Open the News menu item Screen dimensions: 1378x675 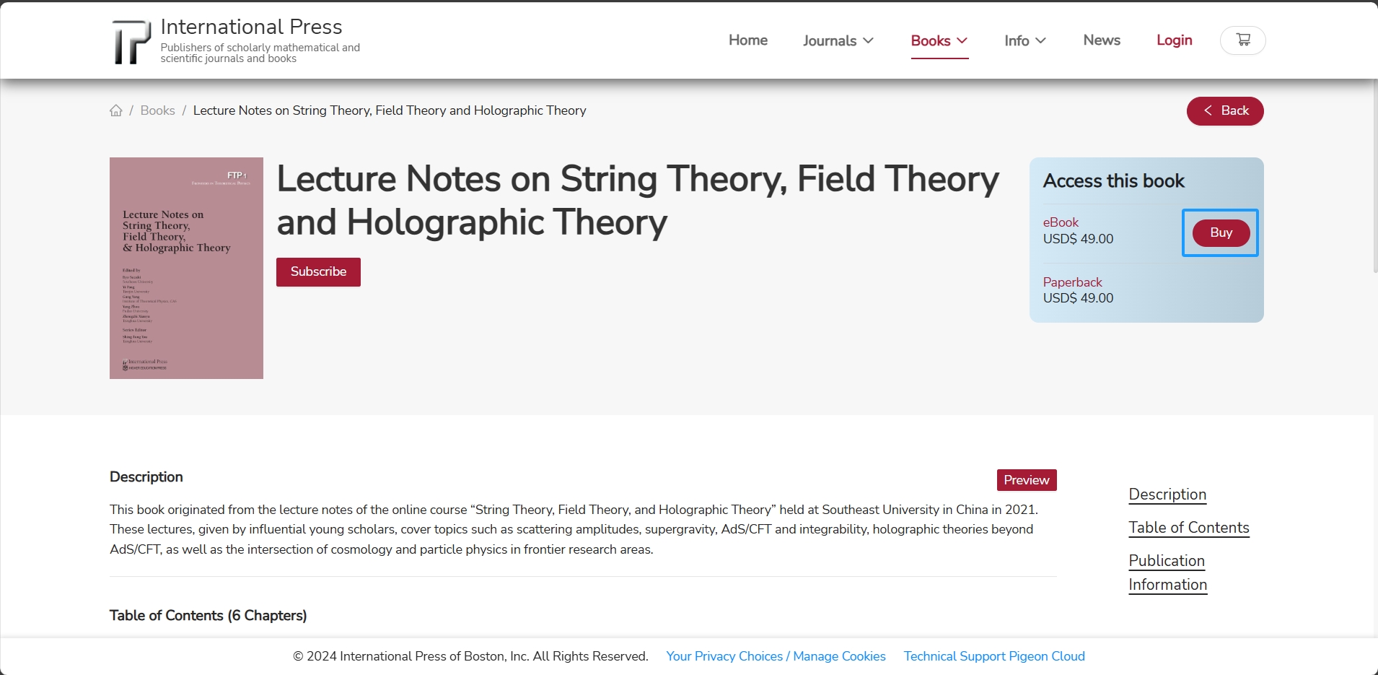pos(1102,40)
